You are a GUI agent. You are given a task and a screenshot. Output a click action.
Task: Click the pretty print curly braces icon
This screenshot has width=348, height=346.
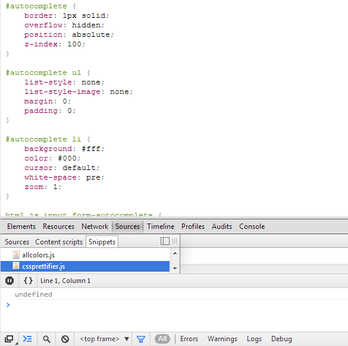click(28, 281)
